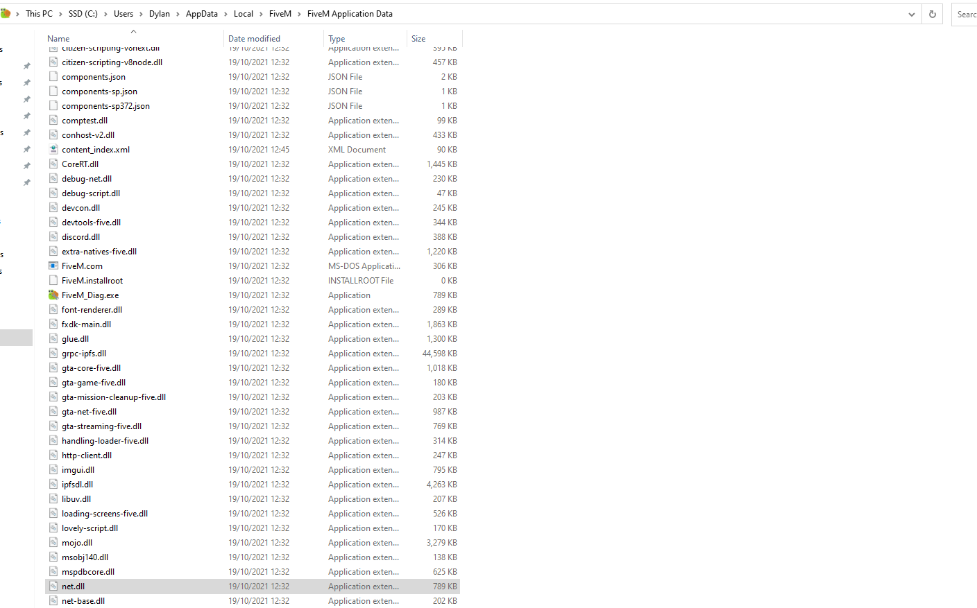The height and width of the screenshot is (608, 977).
Task: Click the address bar FiveM folder icon
Action: coord(6,13)
